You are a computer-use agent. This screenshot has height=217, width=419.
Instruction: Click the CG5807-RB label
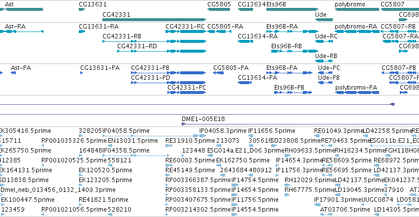coord(398,27)
